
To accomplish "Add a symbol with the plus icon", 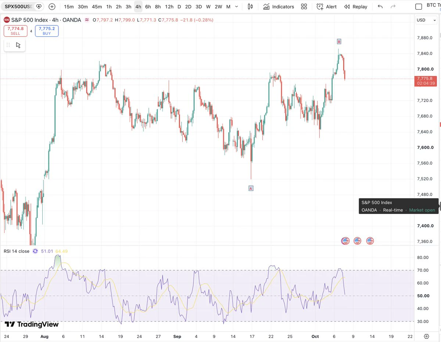I will coord(52,7).
